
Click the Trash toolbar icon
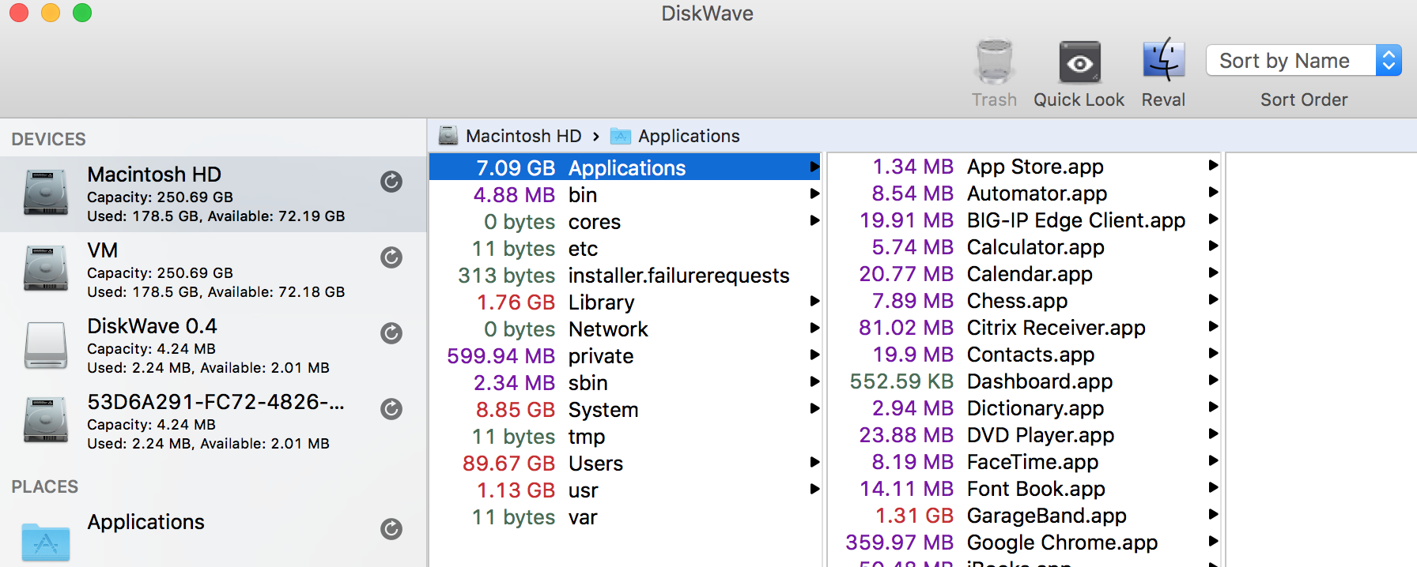pyautogui.click(x=994, y=62)
